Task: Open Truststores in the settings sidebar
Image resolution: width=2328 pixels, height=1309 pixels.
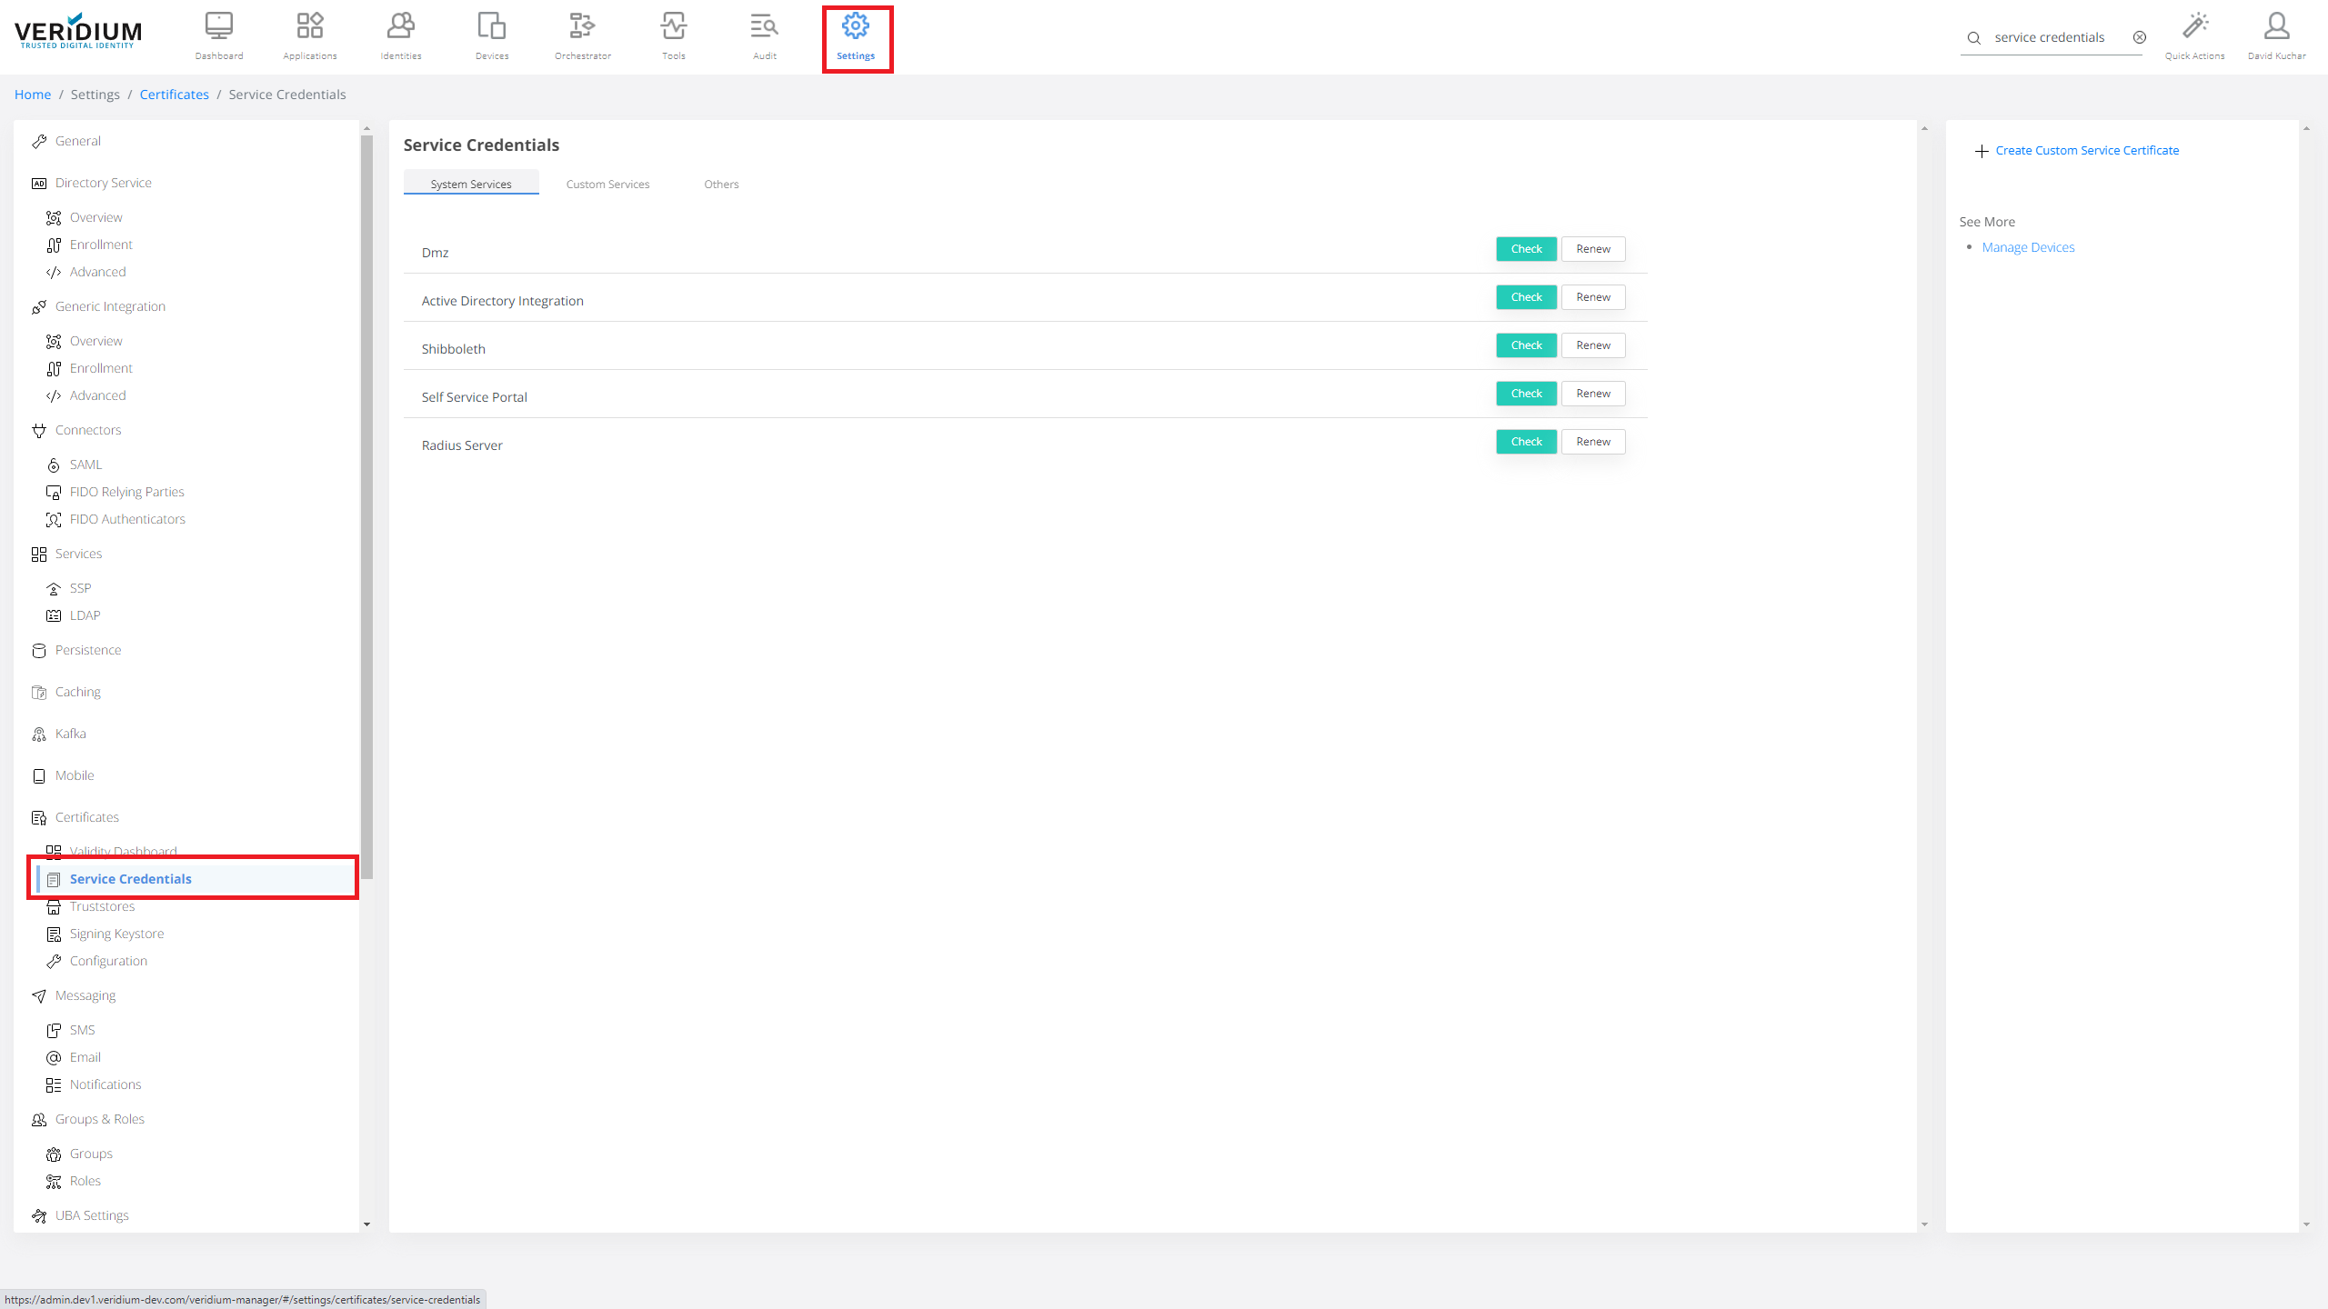Action: [102, 906]
